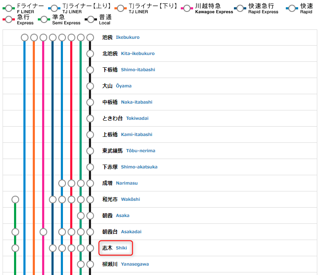The width and height of the screenshot is (319, 275).
Task: Open the Asaka station link
Action: (122, 215)
